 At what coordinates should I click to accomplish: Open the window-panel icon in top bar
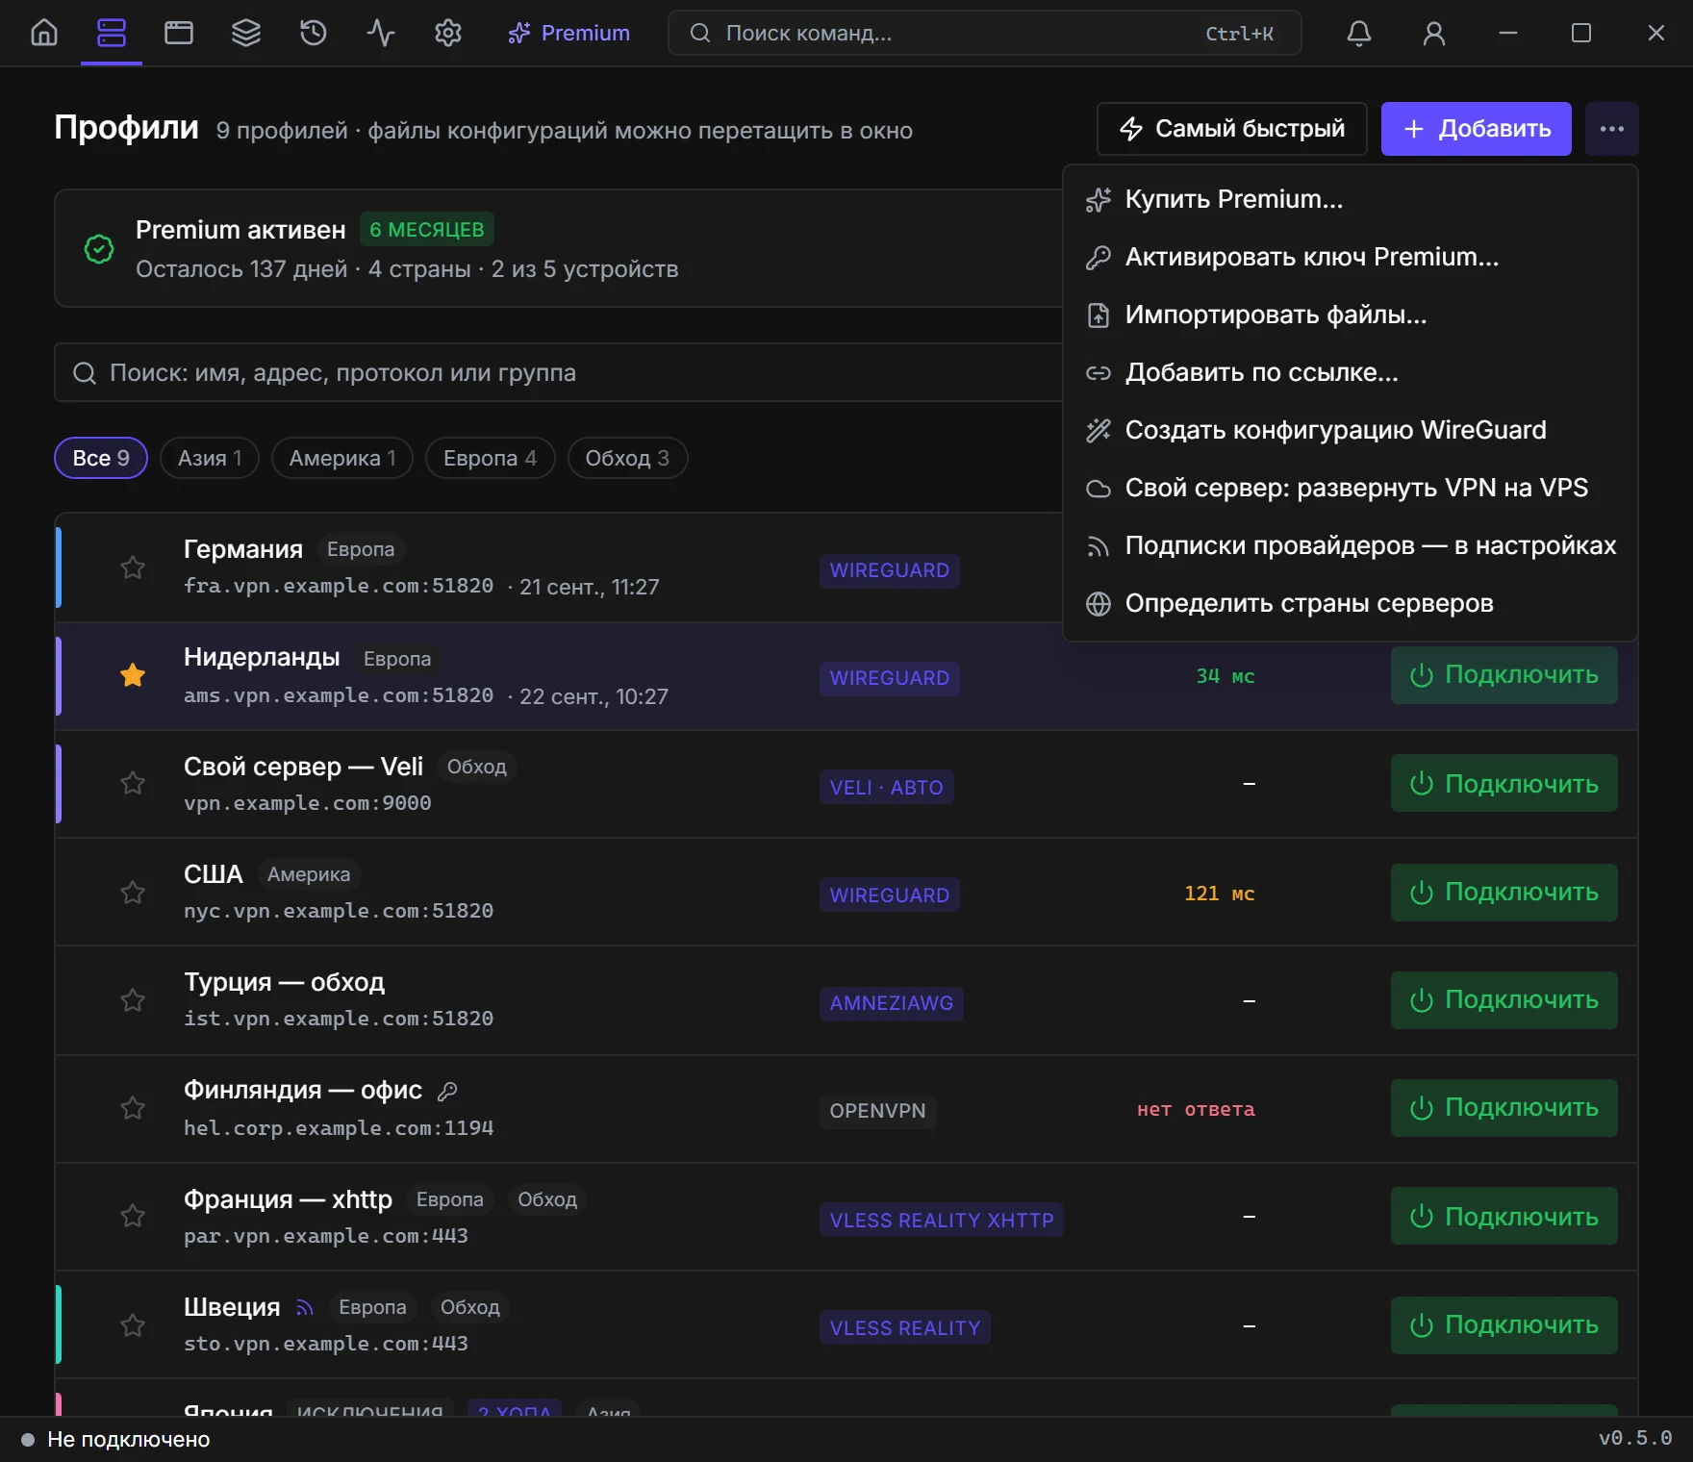[x=179, y=33]
